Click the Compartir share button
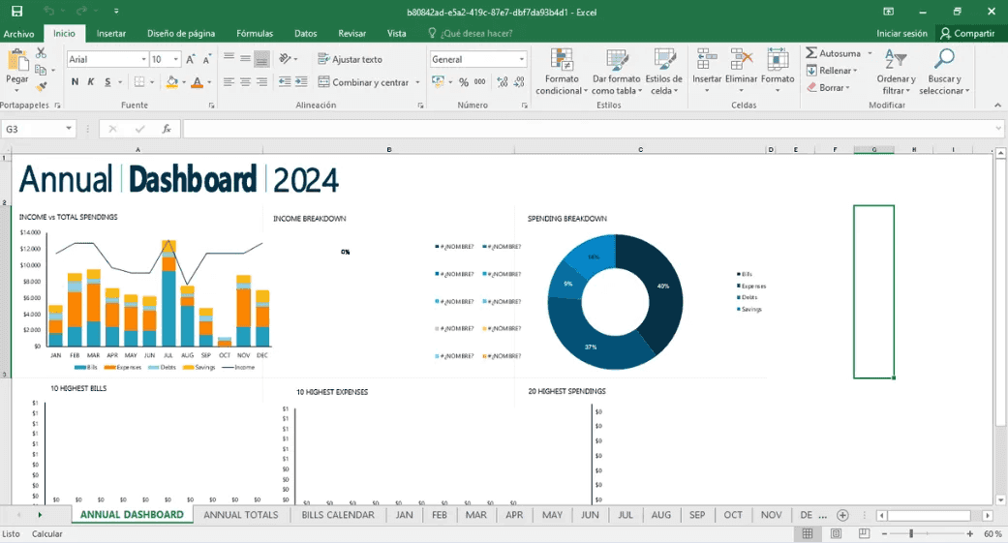The image size is (1008, 543). 967,34
